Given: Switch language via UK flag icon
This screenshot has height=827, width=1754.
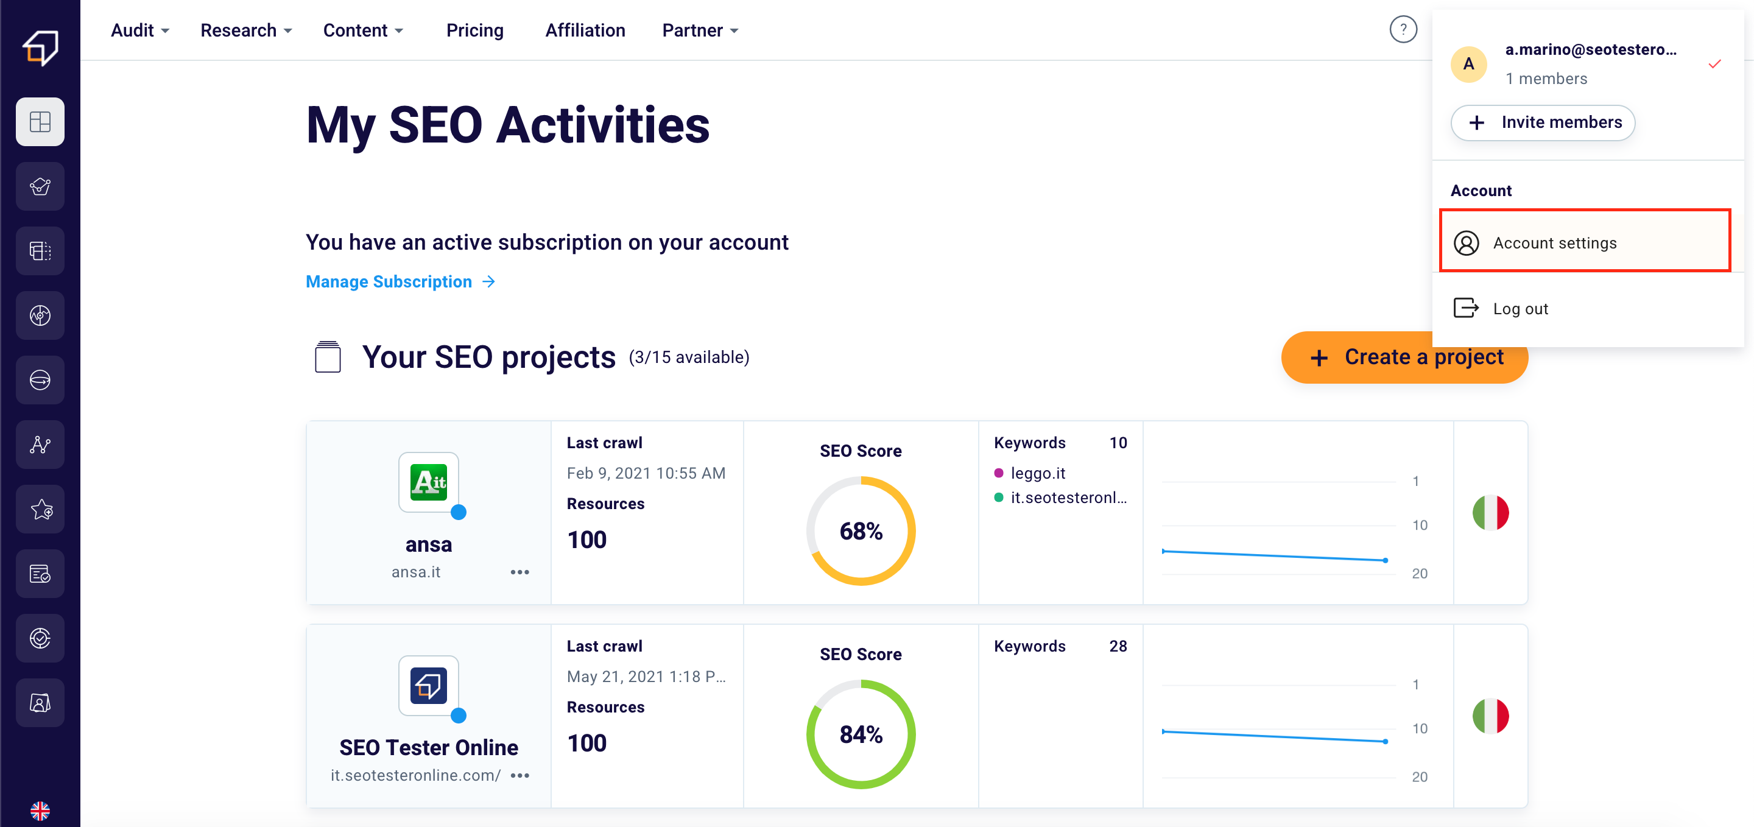Looking at the screenshot, I should 40,810.
